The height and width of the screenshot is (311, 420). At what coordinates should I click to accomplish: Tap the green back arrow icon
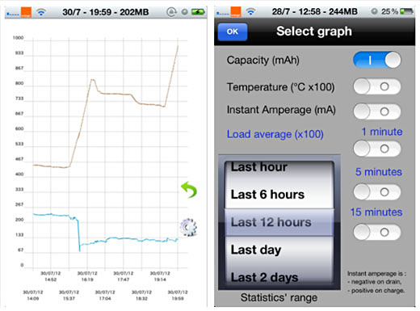click(x=189, y=190)
